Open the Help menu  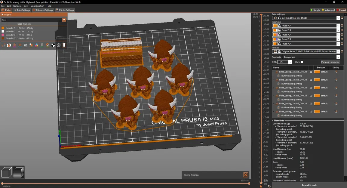point(49,6)
